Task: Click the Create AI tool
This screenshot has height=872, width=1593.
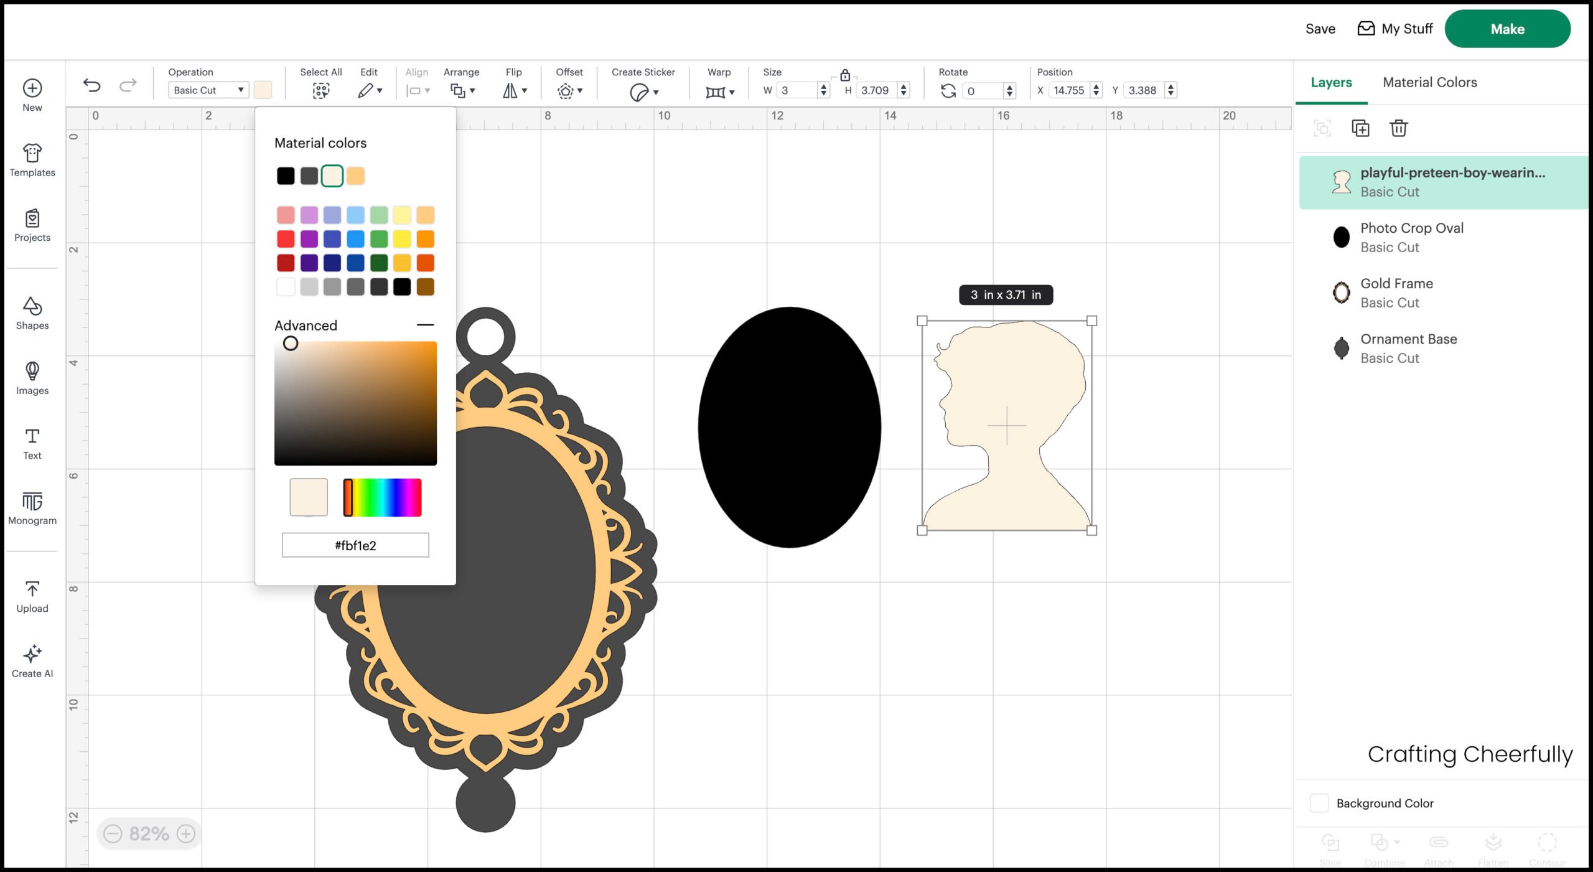Action: pyautogui.click(x=32, y=659)
